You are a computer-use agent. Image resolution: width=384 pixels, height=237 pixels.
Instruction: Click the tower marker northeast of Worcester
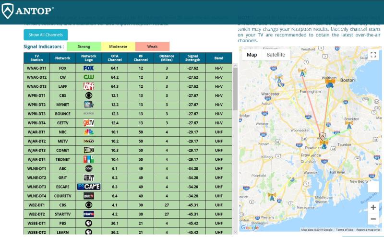pos(279,80)
